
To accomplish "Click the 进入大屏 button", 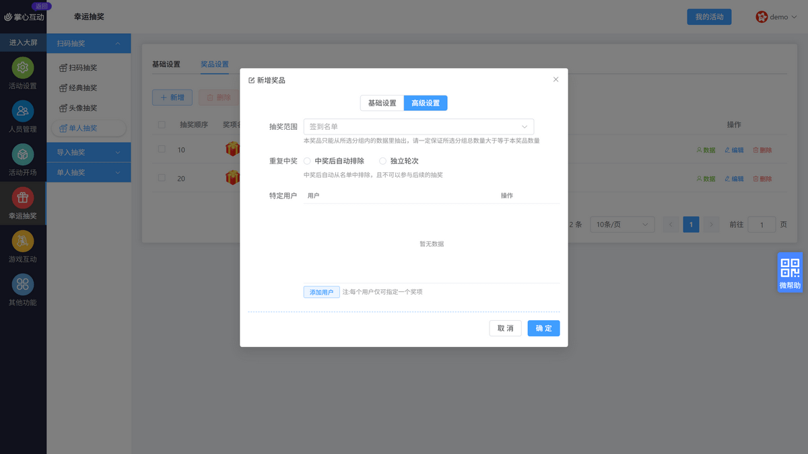I will pyautogui.click(x=23, y=42).
